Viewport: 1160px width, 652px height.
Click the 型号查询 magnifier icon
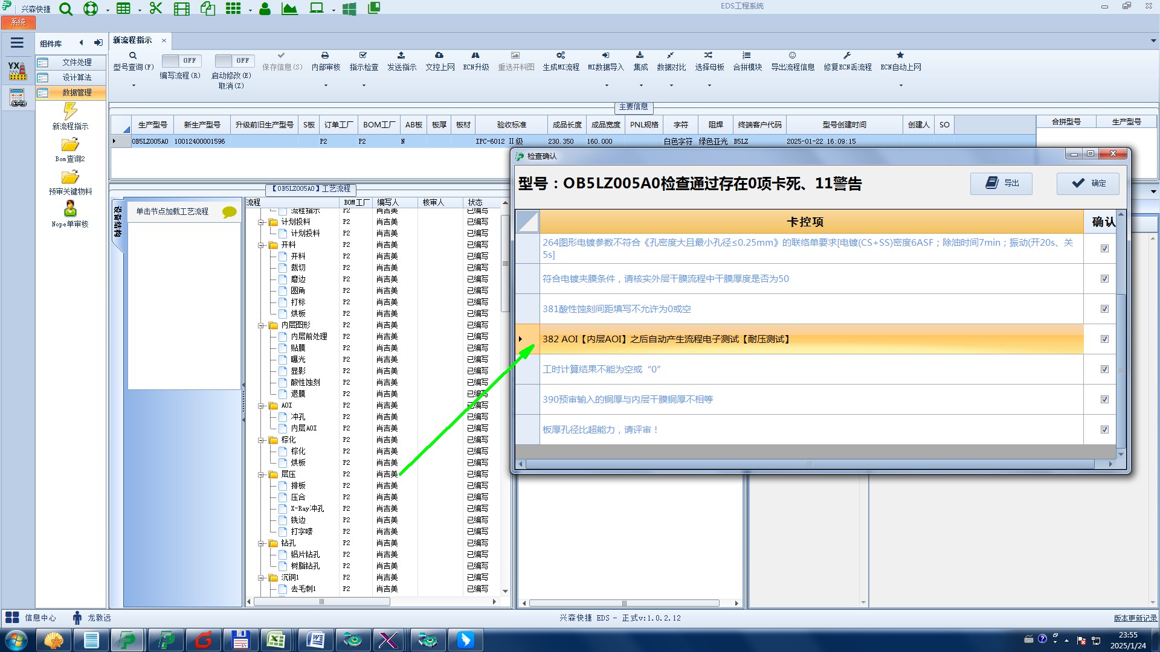tap(133, 56)
